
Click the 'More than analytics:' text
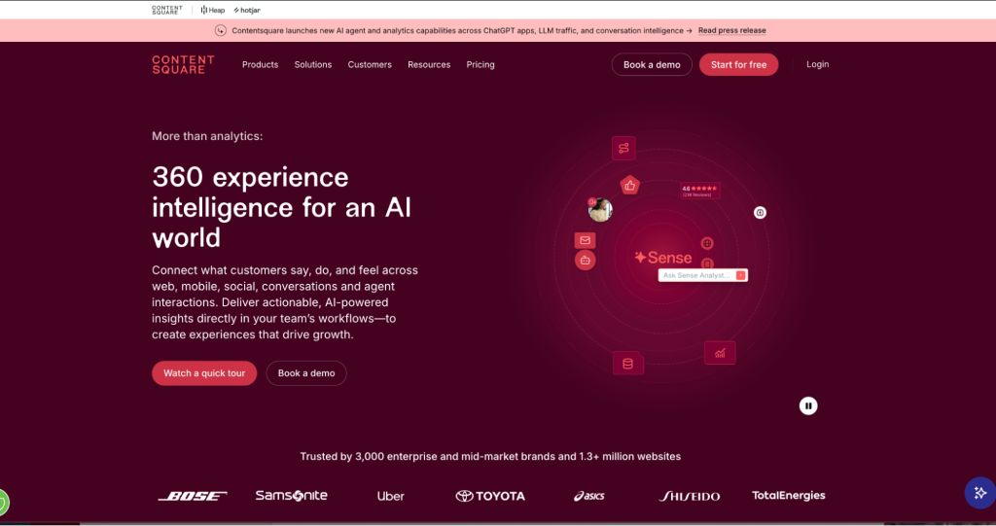[207, 136]
